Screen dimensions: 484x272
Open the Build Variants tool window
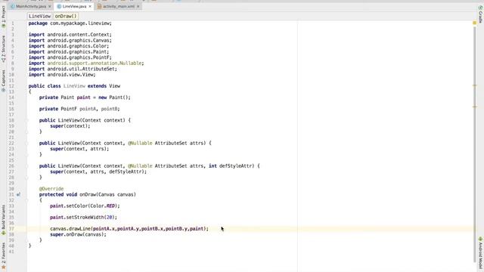[x=3, y=220]
